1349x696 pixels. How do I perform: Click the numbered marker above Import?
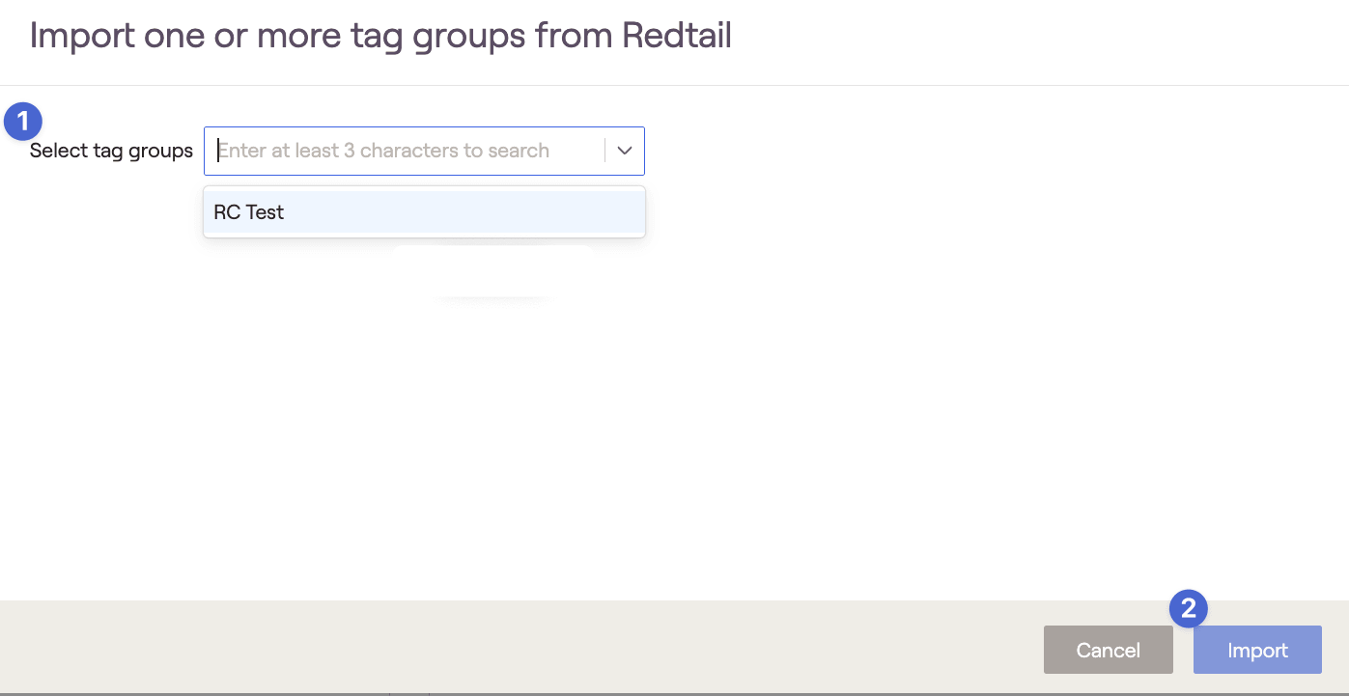point(1189,608)
